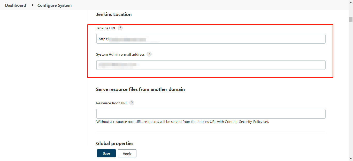The width and height of the screenshot is (353, 161).
Task: Expand the breadcrumb arrow after Dashboard
Action: point(33,5)
